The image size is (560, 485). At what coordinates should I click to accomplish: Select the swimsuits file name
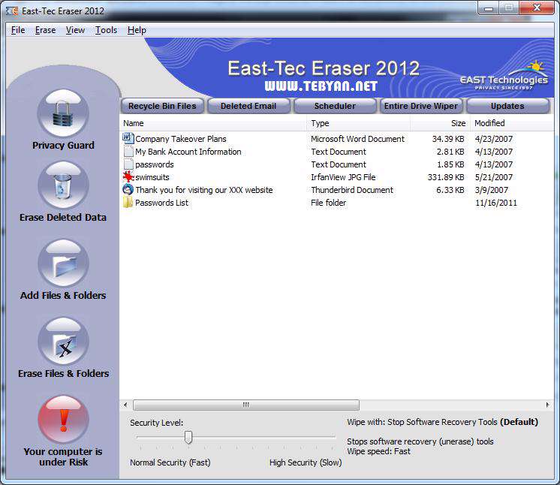(152, 177)
